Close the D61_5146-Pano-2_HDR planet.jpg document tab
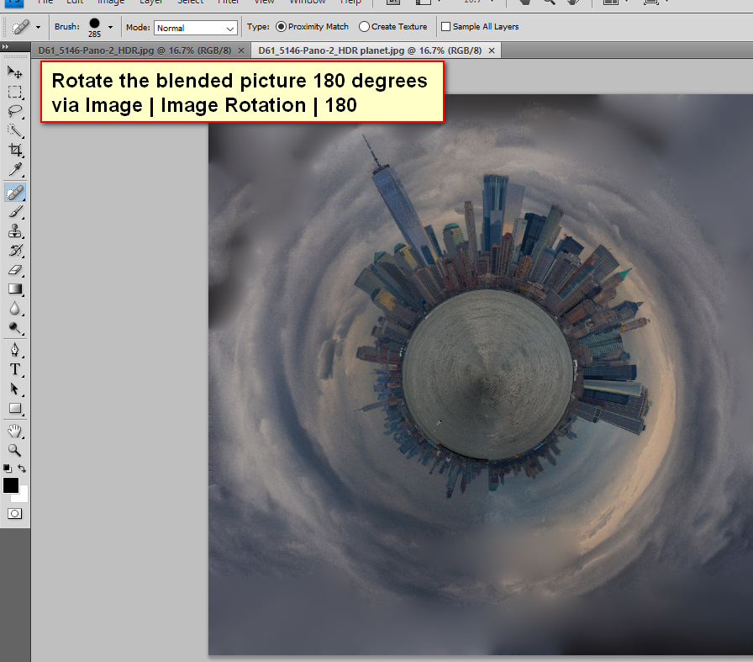 click(492, 50)
